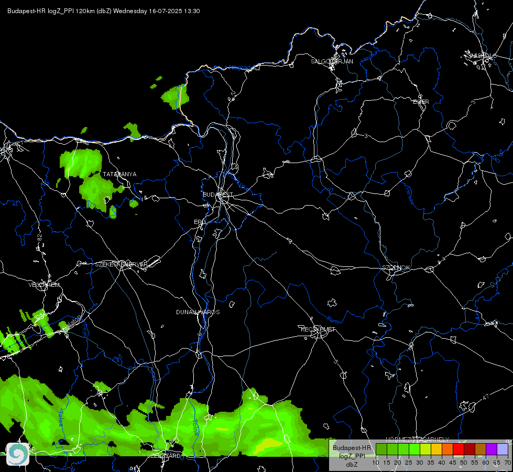This screenshot has height=472, width=513.
Task: Select the 60-65 dBZ purple swatch
Action: point(492,449)
